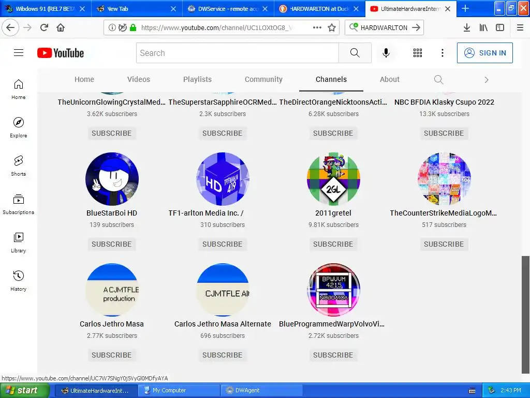Open TF1-arlton Media avatar thumbnail
The image size is (530, 398).
[223, 179]
